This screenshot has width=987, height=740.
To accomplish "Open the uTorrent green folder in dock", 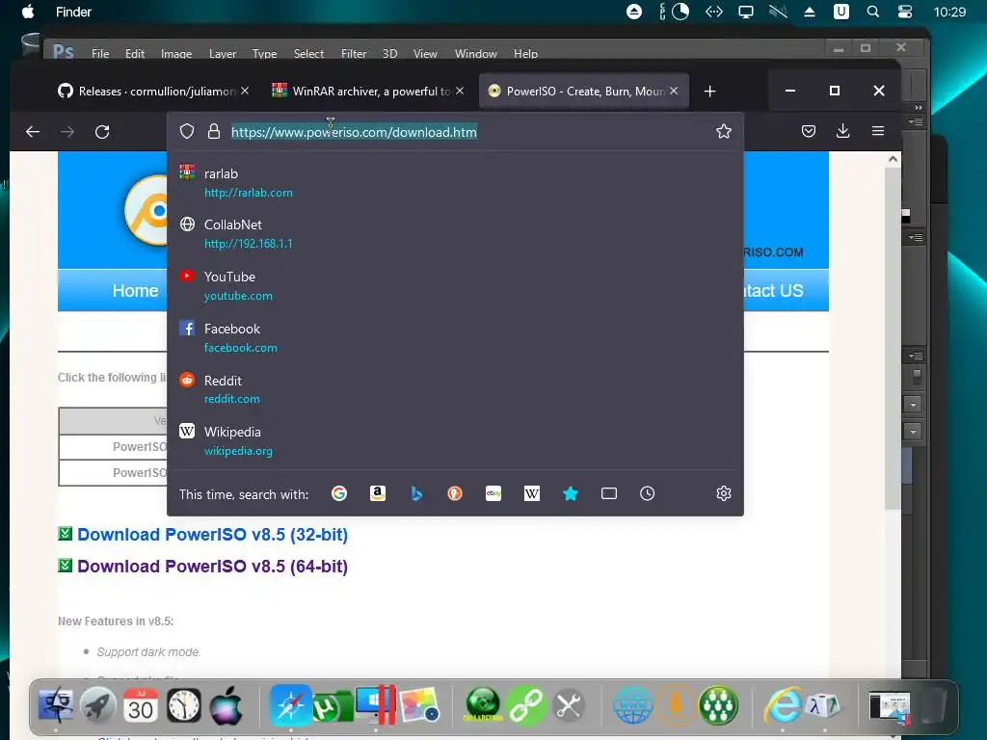I will point(333,706).
